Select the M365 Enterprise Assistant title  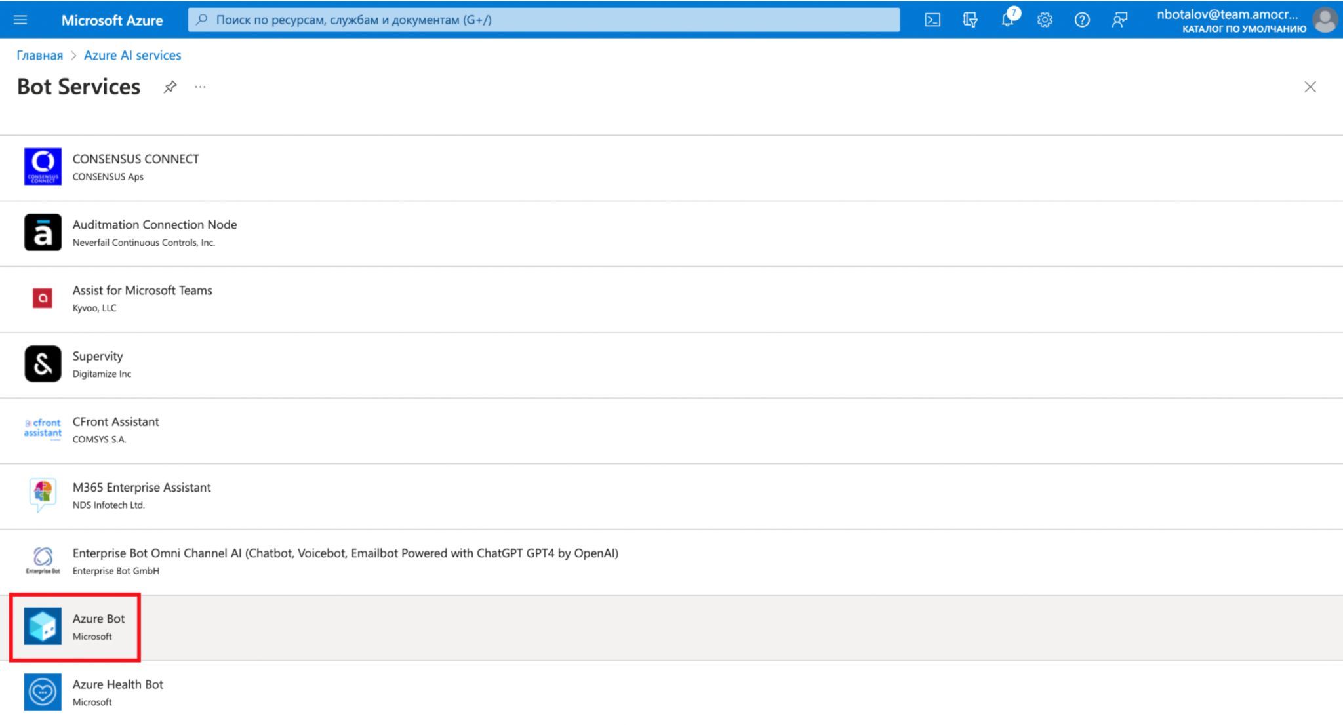(142, 487)
